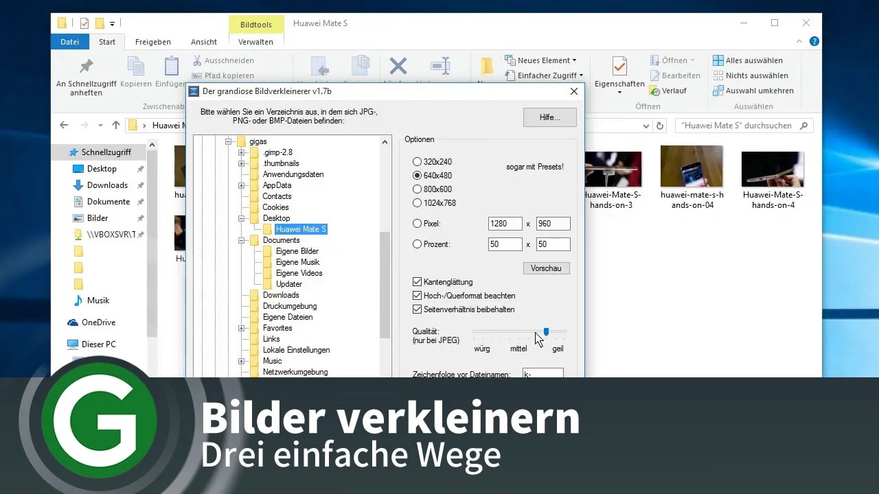The height and width of the screenshot is (494, 879).
Task: Select the 640x480 preset
Action: point(417,176)
